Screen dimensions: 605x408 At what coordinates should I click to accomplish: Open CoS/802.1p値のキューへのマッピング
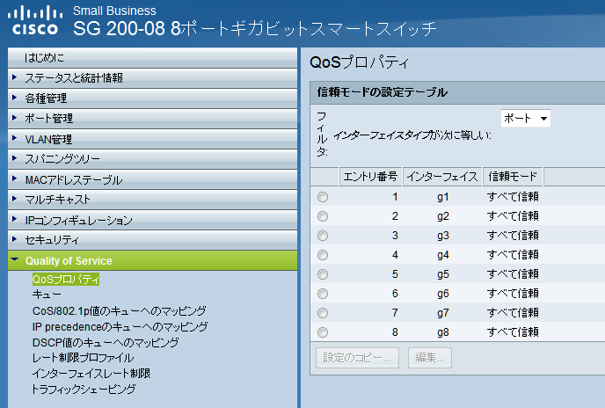(120, 310)
